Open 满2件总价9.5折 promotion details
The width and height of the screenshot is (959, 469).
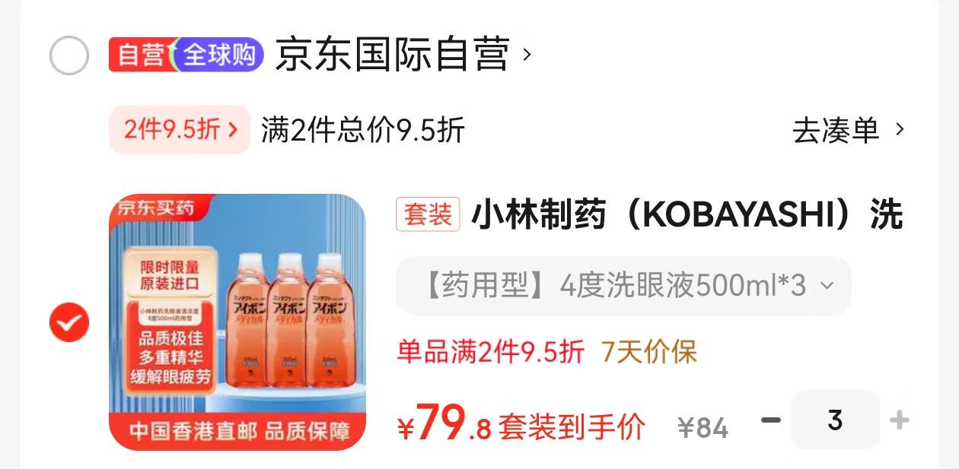[x=362, y=130]
